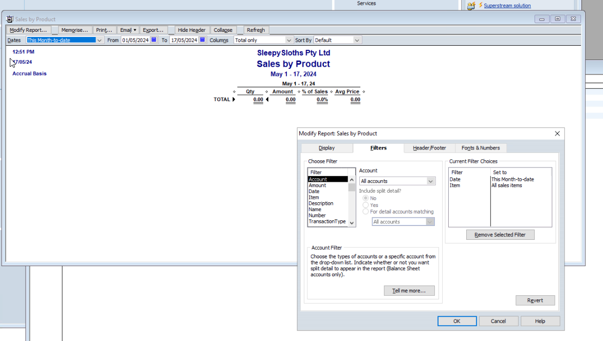The width and height of the screenshot is (603, 341).
Task: Expand the Dates range dropdown
Action: pos(99,41)
